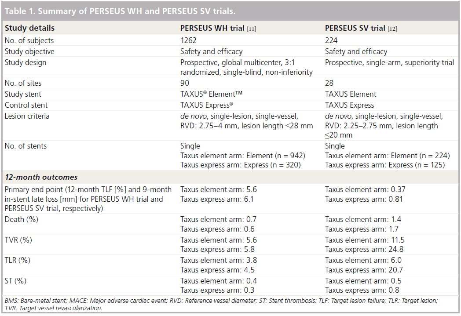
Task: Click the 'Lesion criteria' row label
Action: [27, 116]
